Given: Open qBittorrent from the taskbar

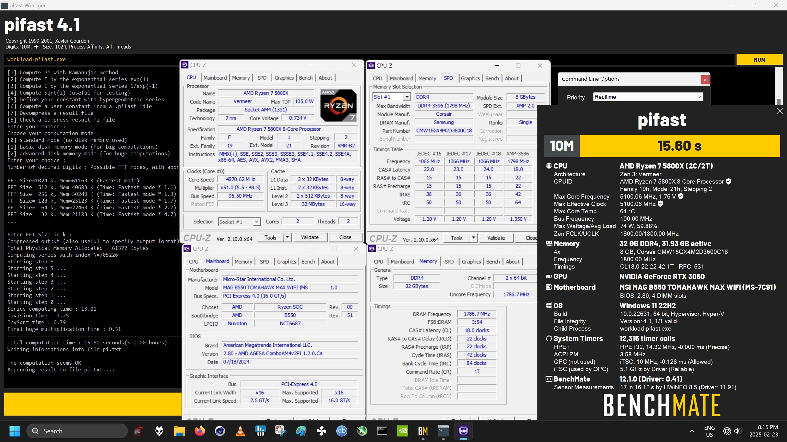Looking at the screenshot, I should coord(342,431).
